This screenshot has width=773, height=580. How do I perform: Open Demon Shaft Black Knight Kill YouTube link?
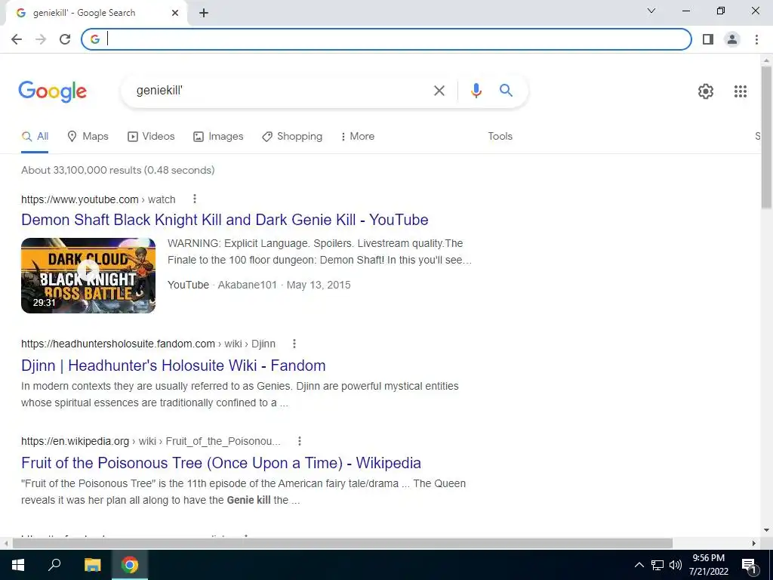(x=225, y=220)
